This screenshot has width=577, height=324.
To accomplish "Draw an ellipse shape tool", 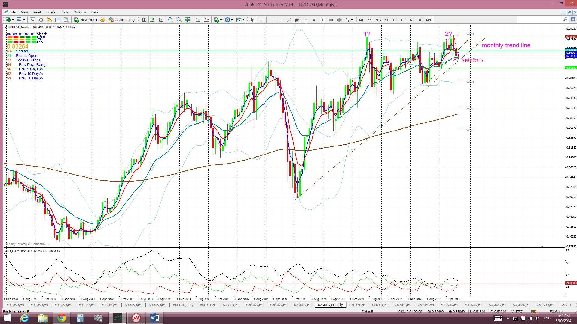I will tap(339, 20).
